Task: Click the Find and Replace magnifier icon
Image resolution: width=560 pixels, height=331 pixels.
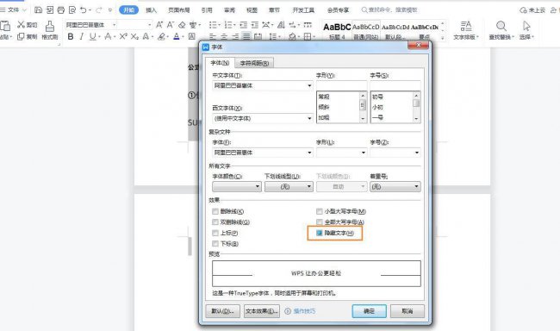Action: [501, 26]
